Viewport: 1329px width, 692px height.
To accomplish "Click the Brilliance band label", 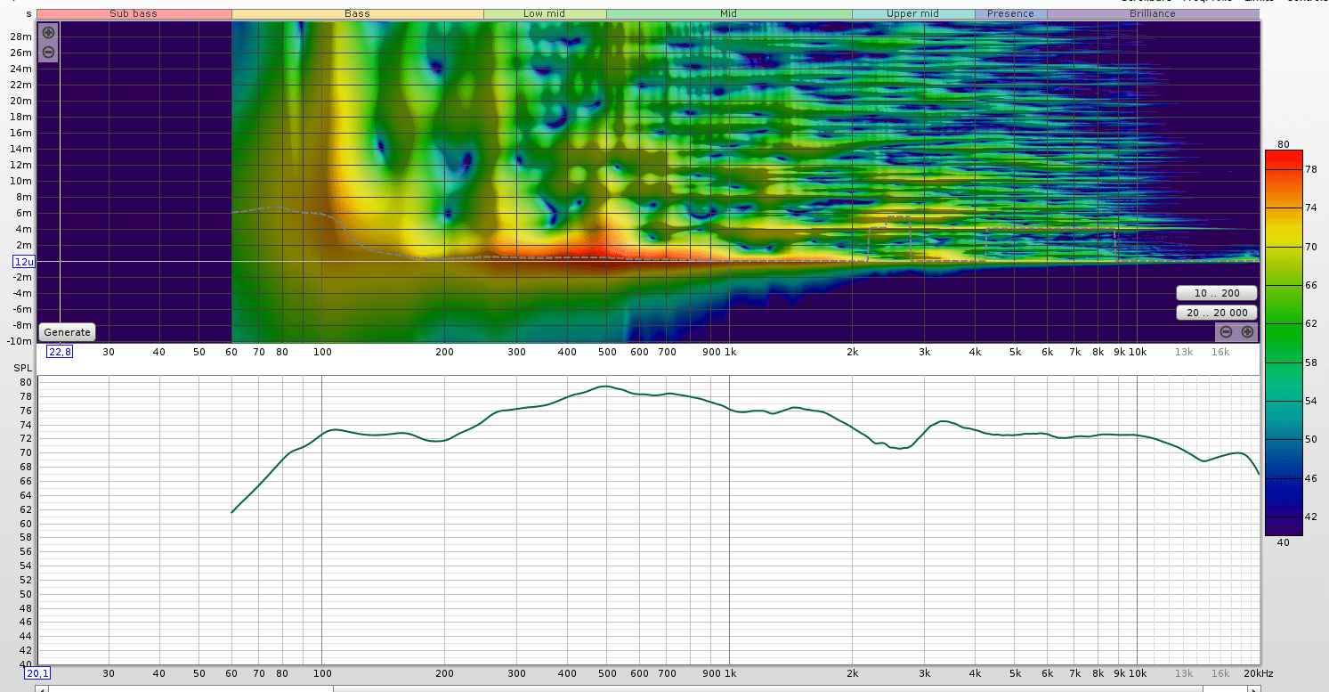I will pyautogui.click(x=1153, y=14).
